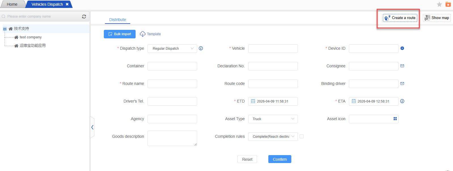
Task: Switch to the Home tab
Action: (12, 4)
